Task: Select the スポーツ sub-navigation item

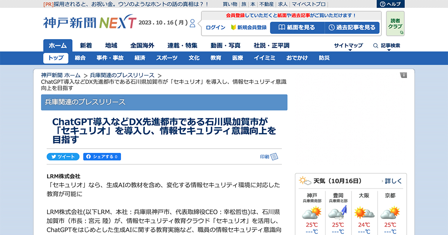Action: (x=167, y=58)
